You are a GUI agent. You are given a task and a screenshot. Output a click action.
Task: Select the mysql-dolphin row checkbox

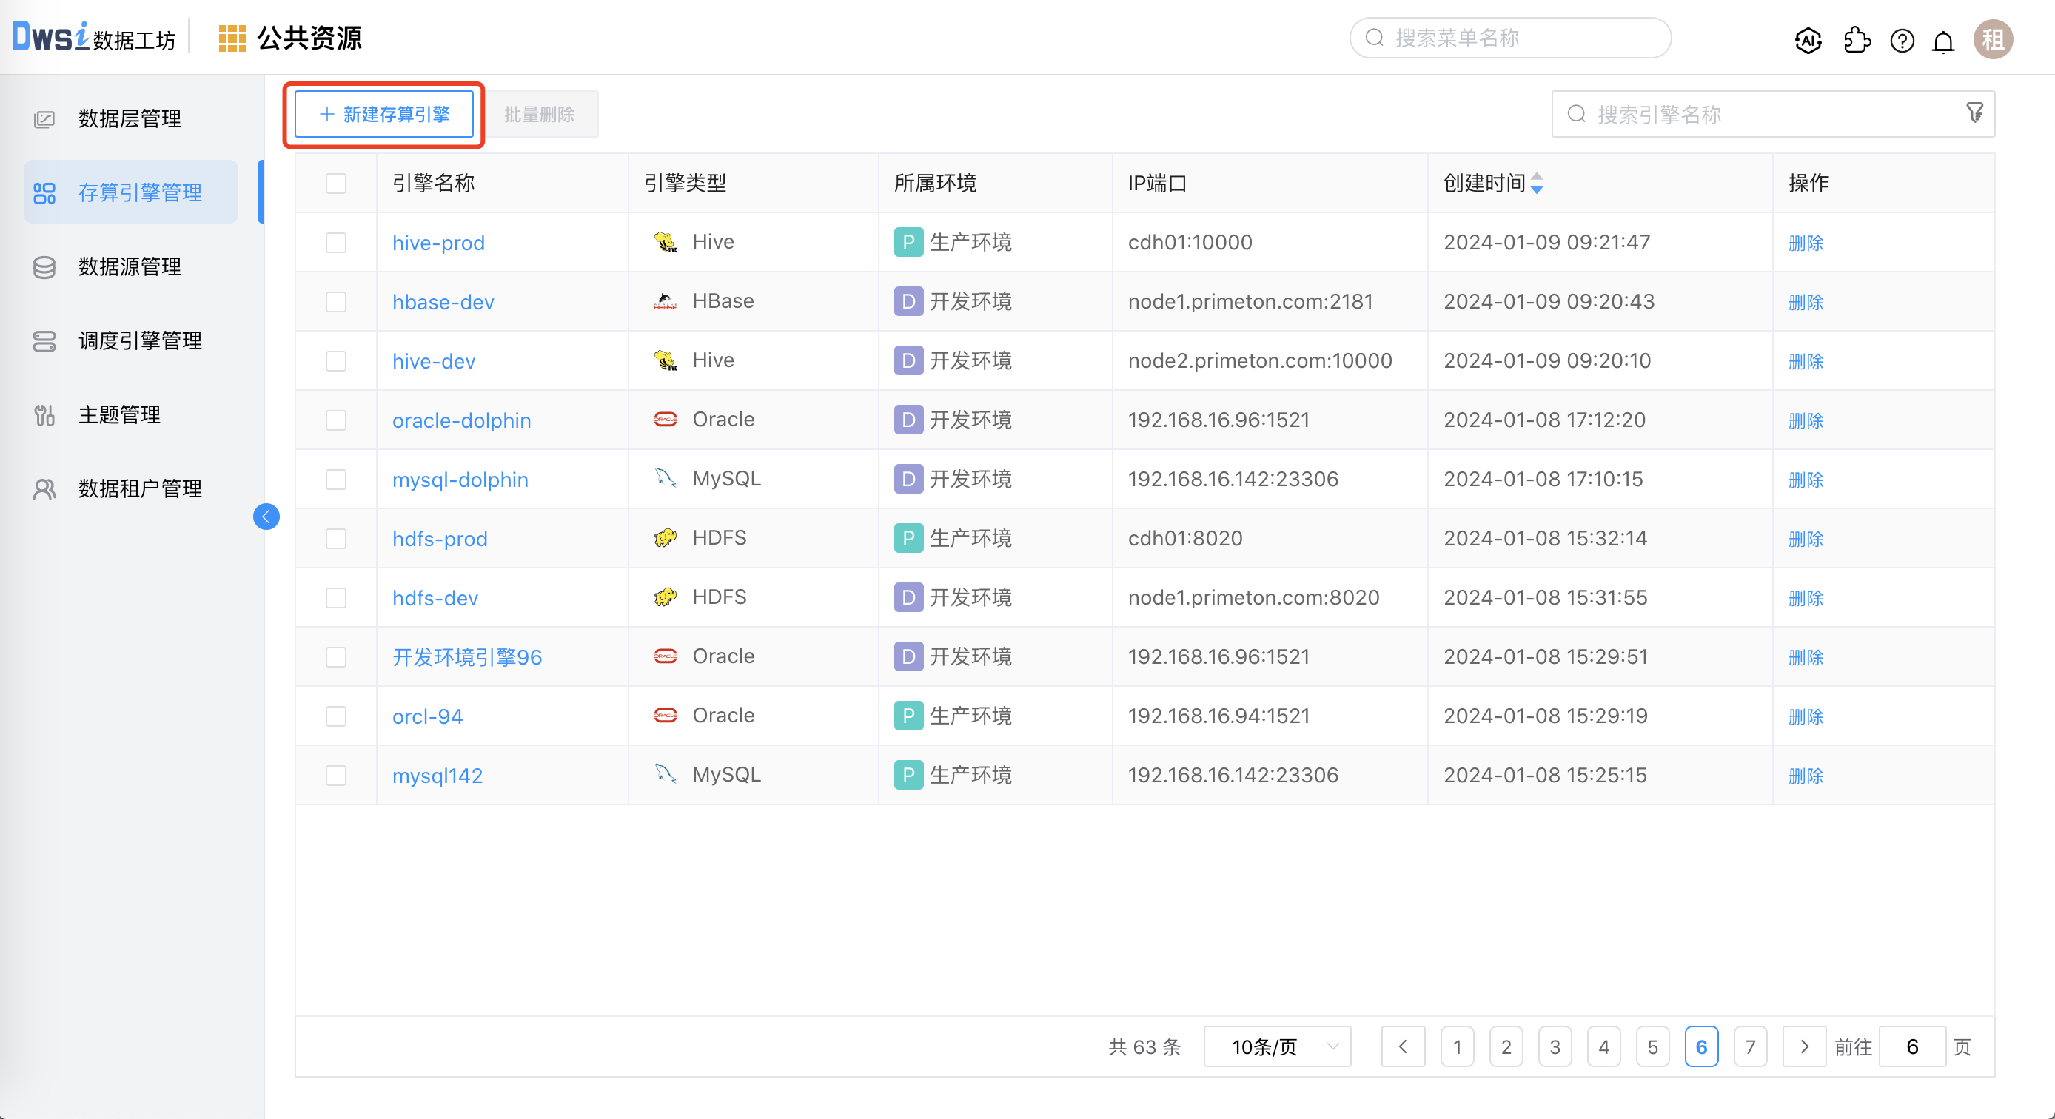tap(336, 480)
